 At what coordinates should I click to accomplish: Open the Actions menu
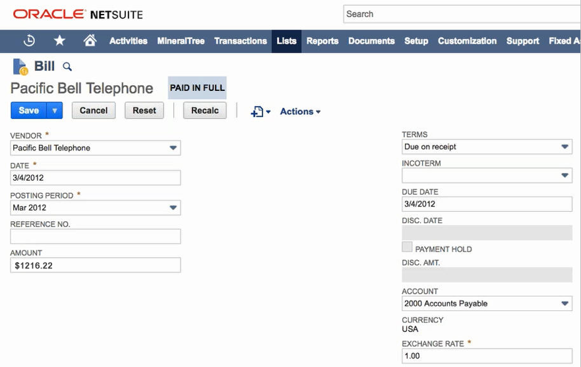300,112
